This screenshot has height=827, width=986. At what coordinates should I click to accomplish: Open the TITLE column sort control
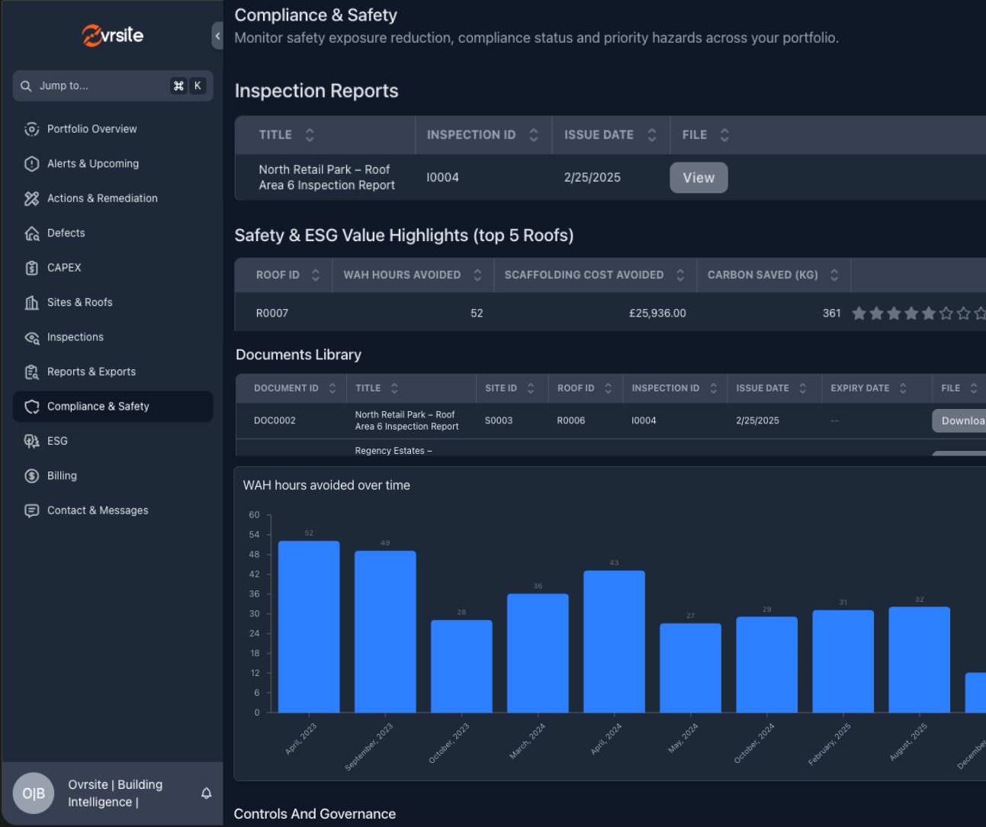(310, 134)
